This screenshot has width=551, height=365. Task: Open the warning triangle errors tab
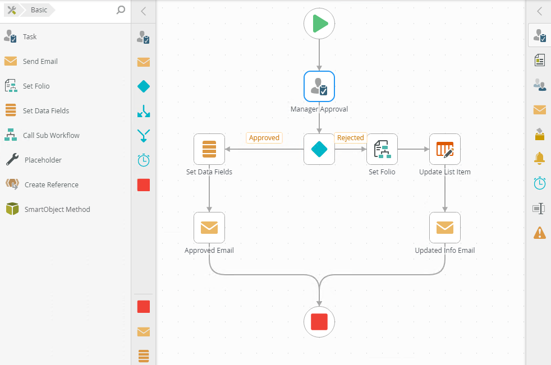pyautogui.click(x=539, y=233)
